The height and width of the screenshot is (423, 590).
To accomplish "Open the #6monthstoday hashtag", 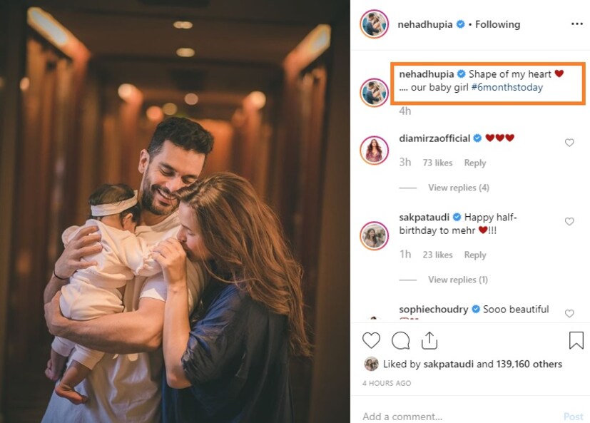I will 507,88.
